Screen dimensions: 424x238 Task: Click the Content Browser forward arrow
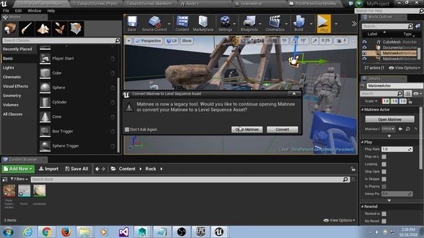pyautogui.click(x=103, y=169)
